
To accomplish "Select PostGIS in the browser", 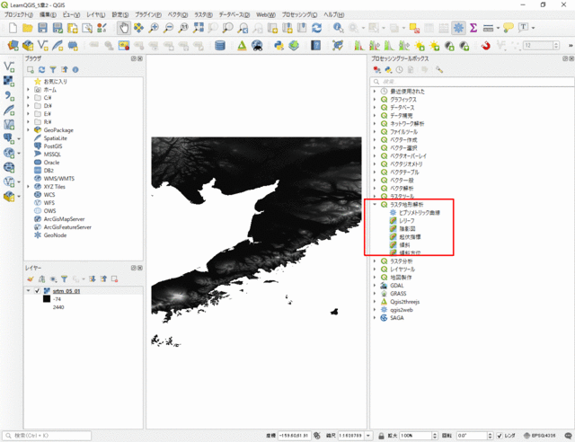I will (x=52, y=146).
